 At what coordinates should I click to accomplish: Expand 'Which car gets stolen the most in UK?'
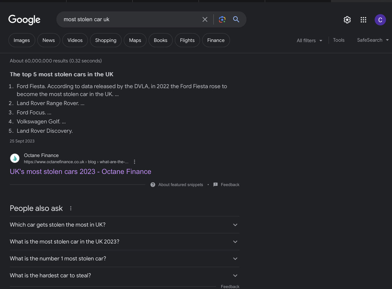point(125,225)
